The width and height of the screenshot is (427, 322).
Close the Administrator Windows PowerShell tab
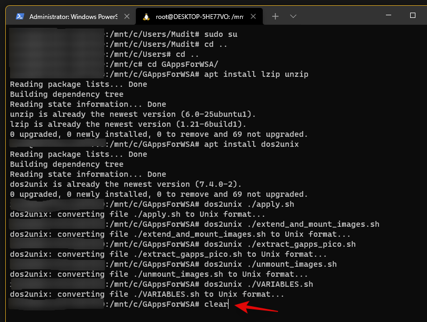[125, 16]
